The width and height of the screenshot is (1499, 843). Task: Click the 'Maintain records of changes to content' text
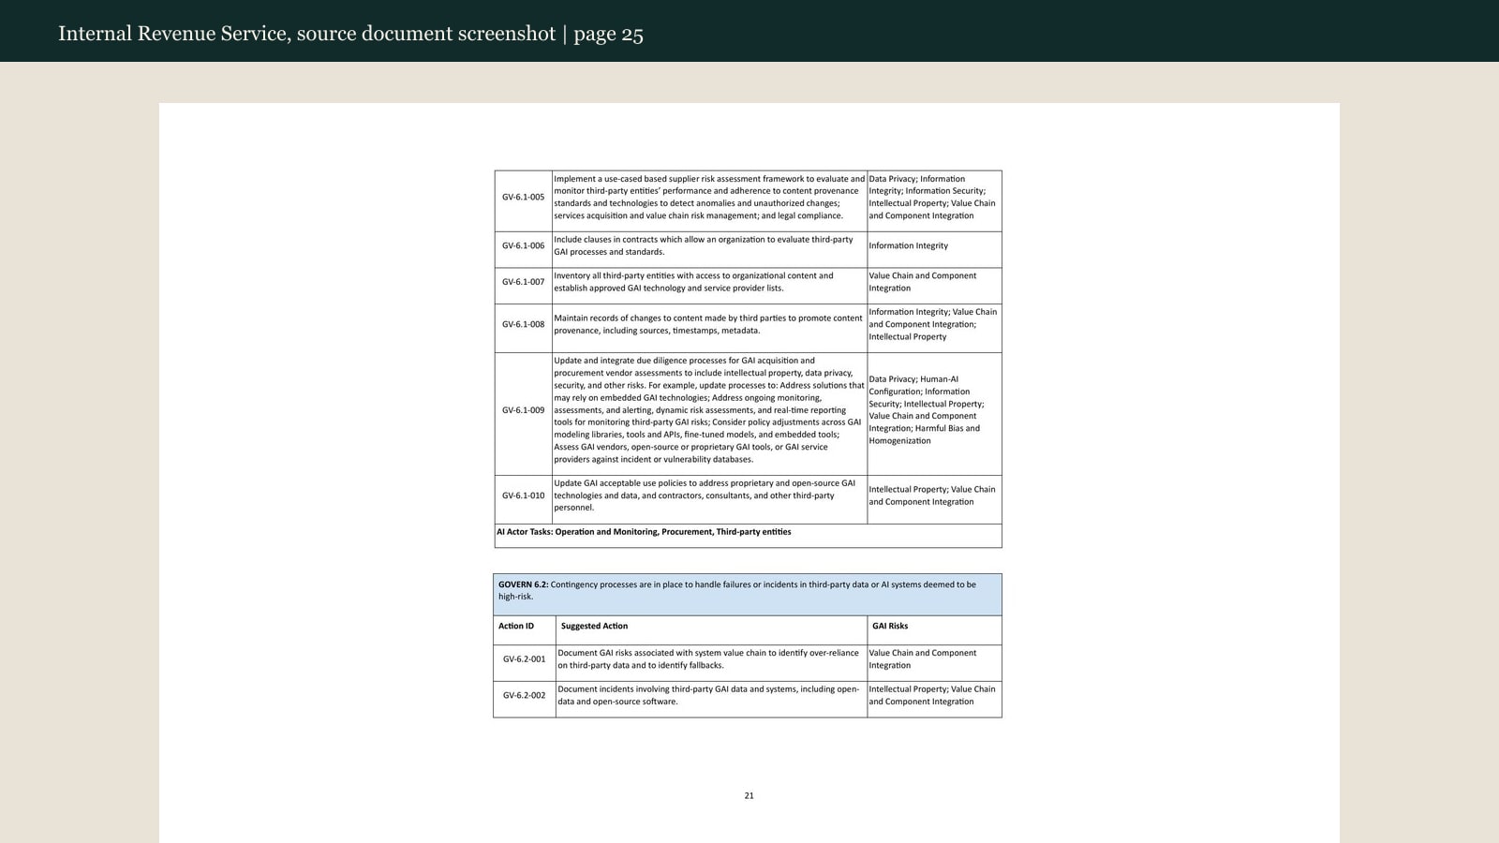pos(707,324)
